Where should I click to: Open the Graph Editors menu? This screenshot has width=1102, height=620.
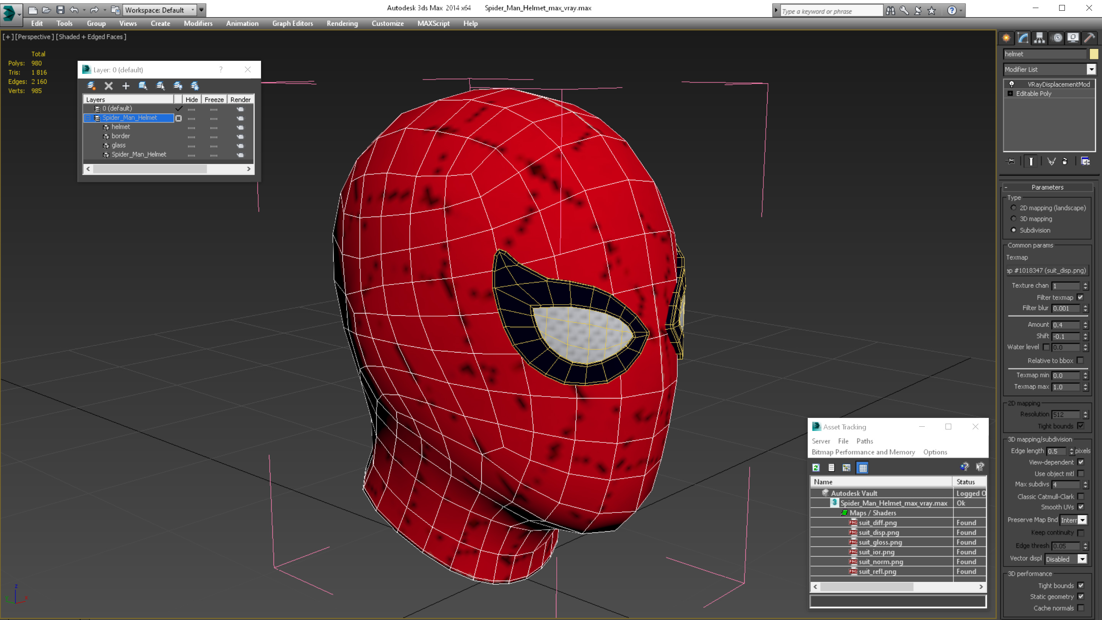293,23
